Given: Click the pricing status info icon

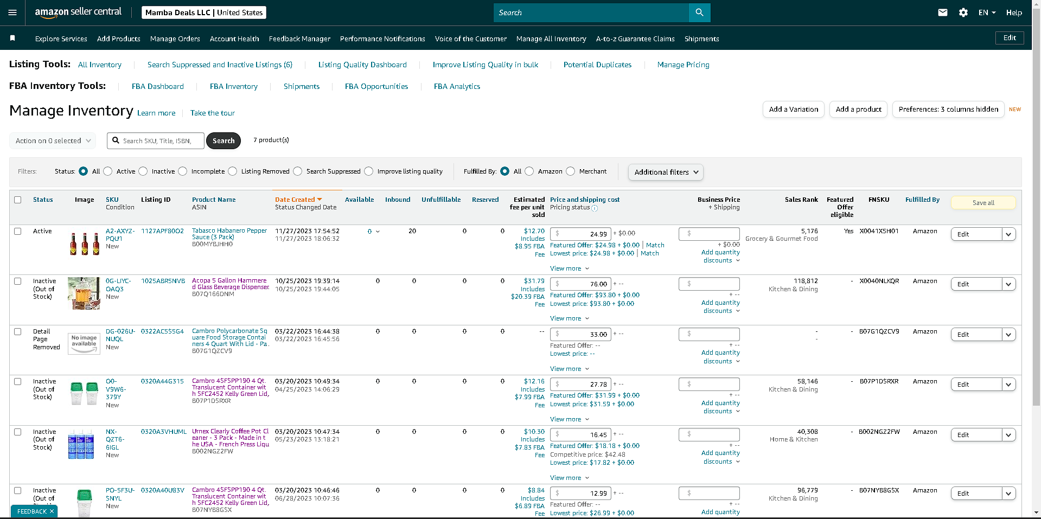Looking at the screenshot, I should pyautogui.click(x=595, y=208).
